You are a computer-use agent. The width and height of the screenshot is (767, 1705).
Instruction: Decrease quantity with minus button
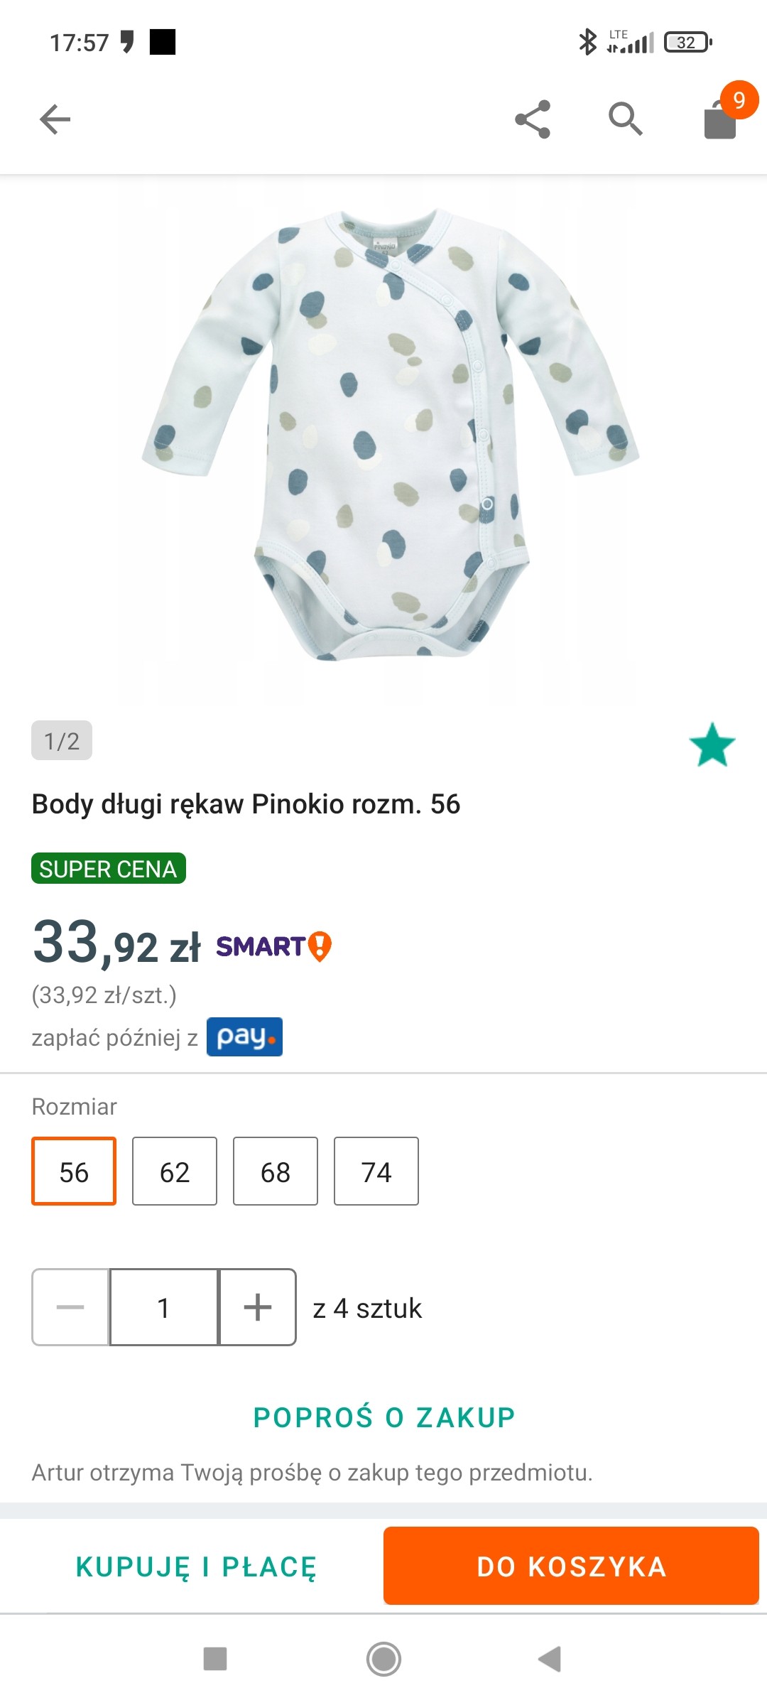(70, 1307)
